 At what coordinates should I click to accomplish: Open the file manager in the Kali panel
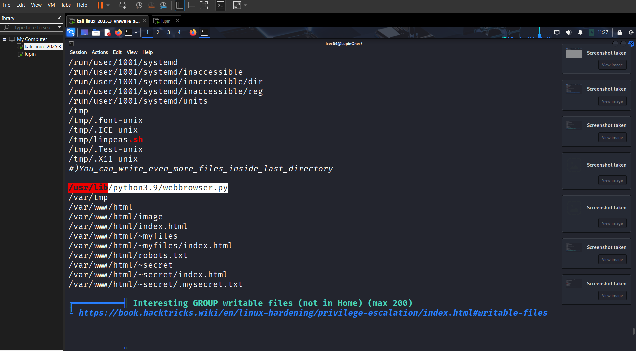tap(96, 32)
